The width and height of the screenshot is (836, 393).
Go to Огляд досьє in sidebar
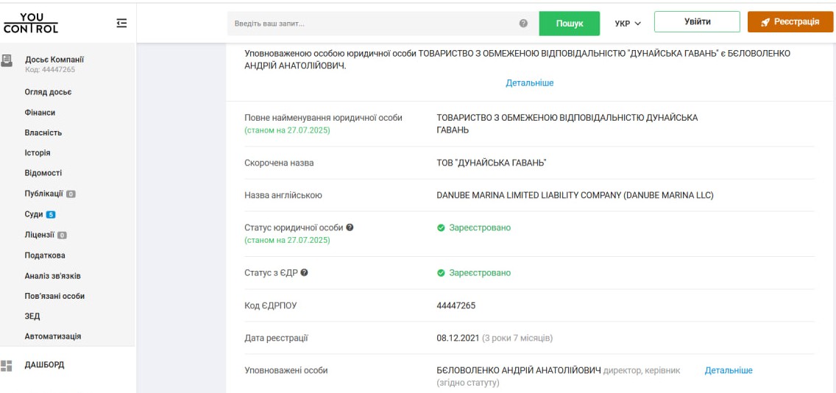pyautogui.click(x=48, y=92)
